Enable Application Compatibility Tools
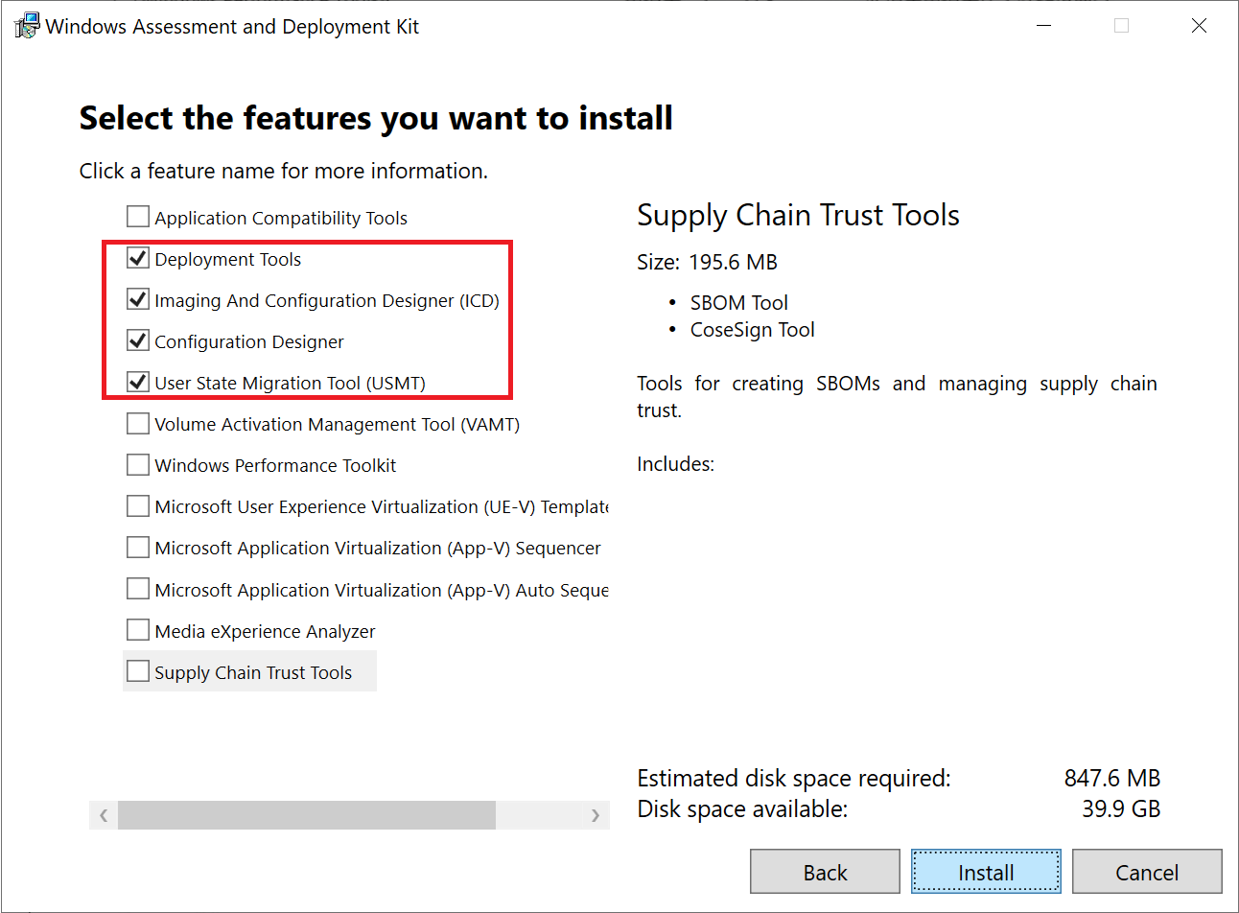 tap(137, 216)
